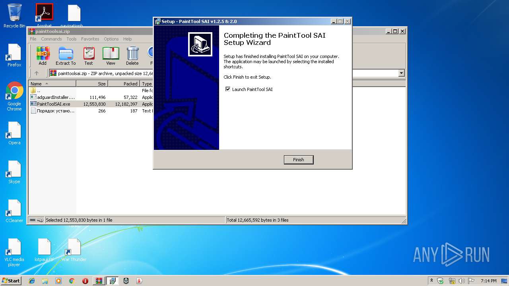Click Finish to exit Setup
Image resolution: width=509 pixels, height=286 pixels.
point(299,160)
